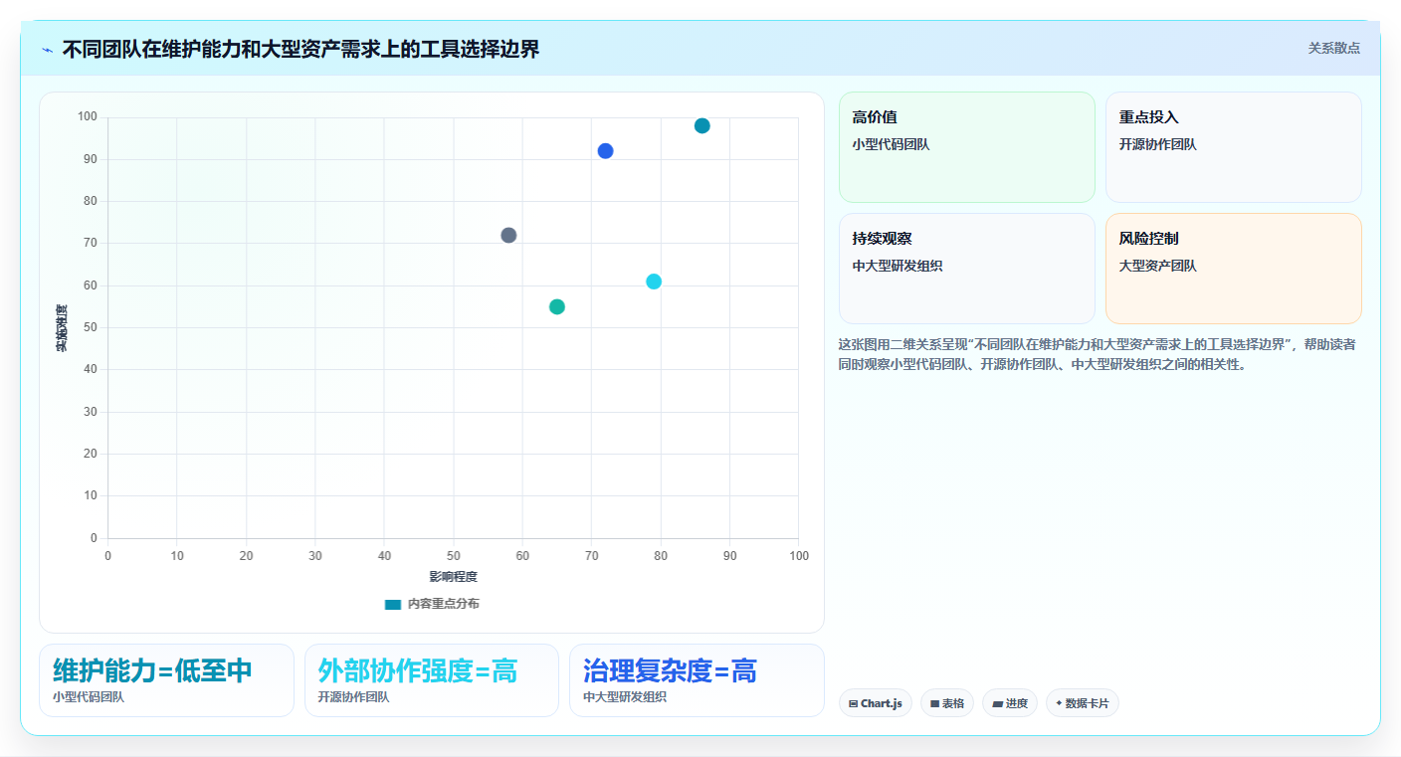Image resolution: width=1401 pixels, height=757 pixels.
Task: Click 开源协作团队 under 外部协作强度=高
Action: (x=354, y=697)
